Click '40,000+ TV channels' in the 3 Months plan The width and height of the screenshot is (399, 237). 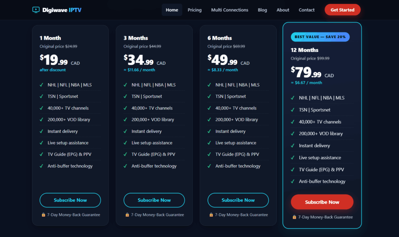pyautogui.click(x=152, y=108)
